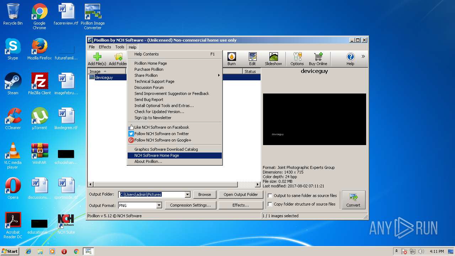This screenshot has height=256, width=455.
Task: Open Recycle Bin desktop icon
Action: click(x=13, y=15)
